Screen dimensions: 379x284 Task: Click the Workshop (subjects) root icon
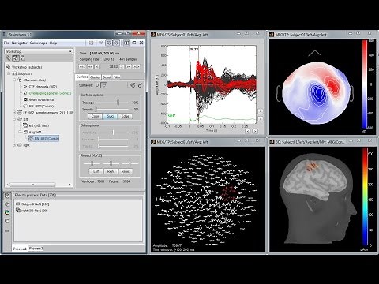(8, 67)
